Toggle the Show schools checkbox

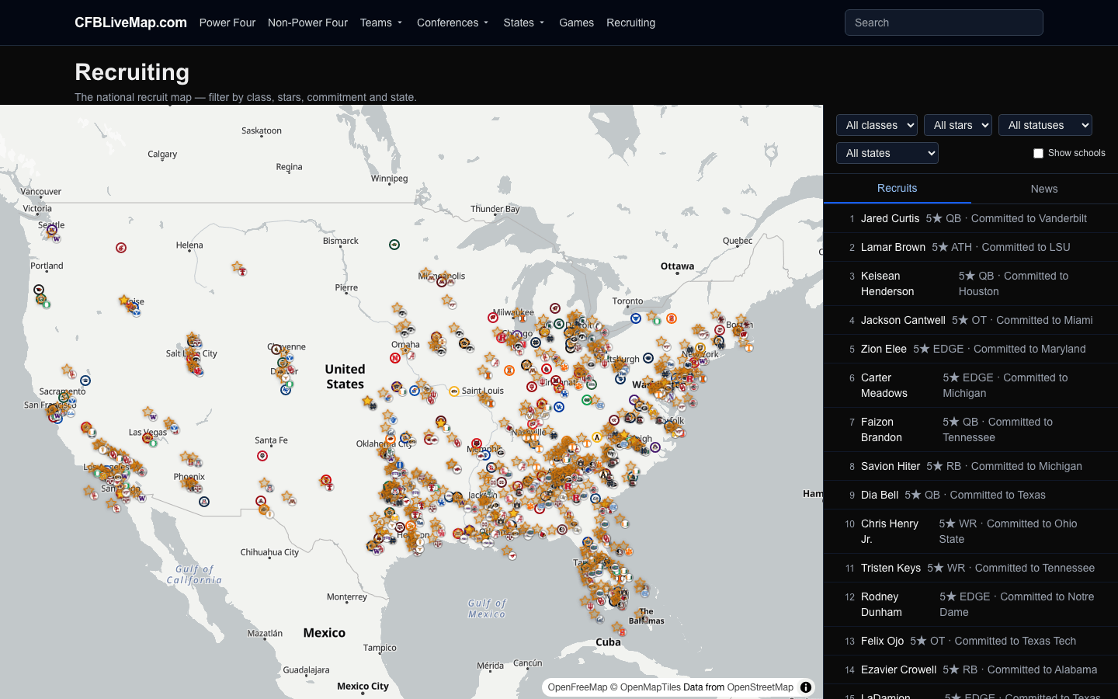click(x=1038, y=153)
